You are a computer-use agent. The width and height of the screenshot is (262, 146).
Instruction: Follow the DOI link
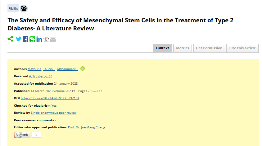(x=50, y=98)
